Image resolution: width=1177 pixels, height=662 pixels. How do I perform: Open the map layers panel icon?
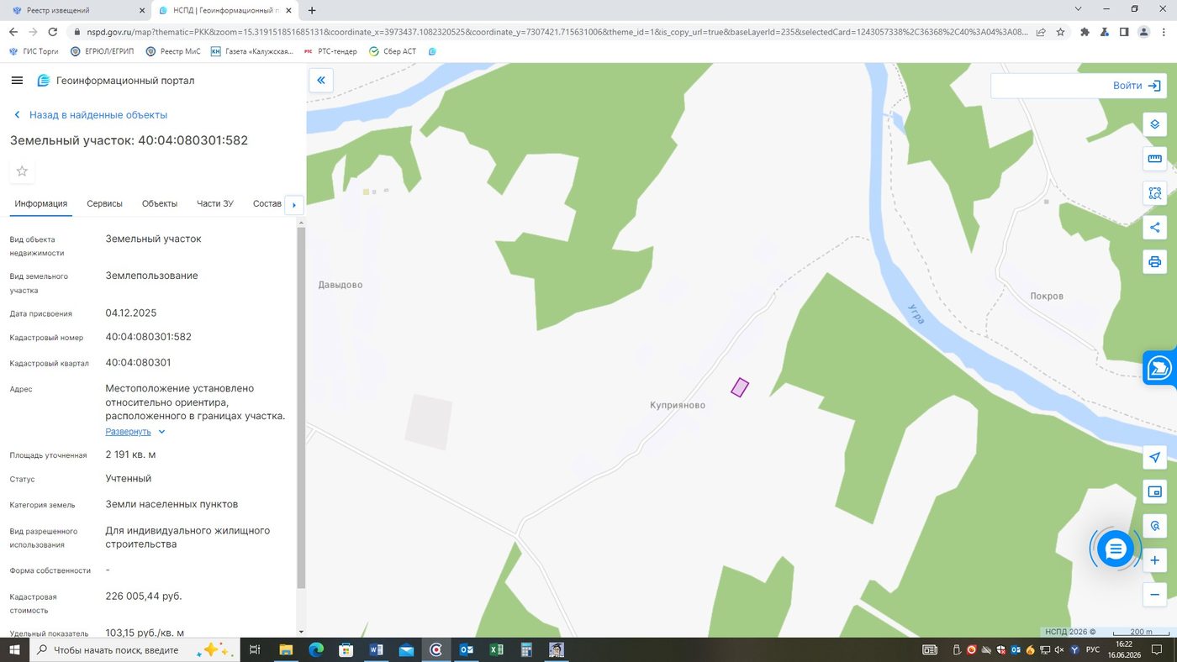1154,124
